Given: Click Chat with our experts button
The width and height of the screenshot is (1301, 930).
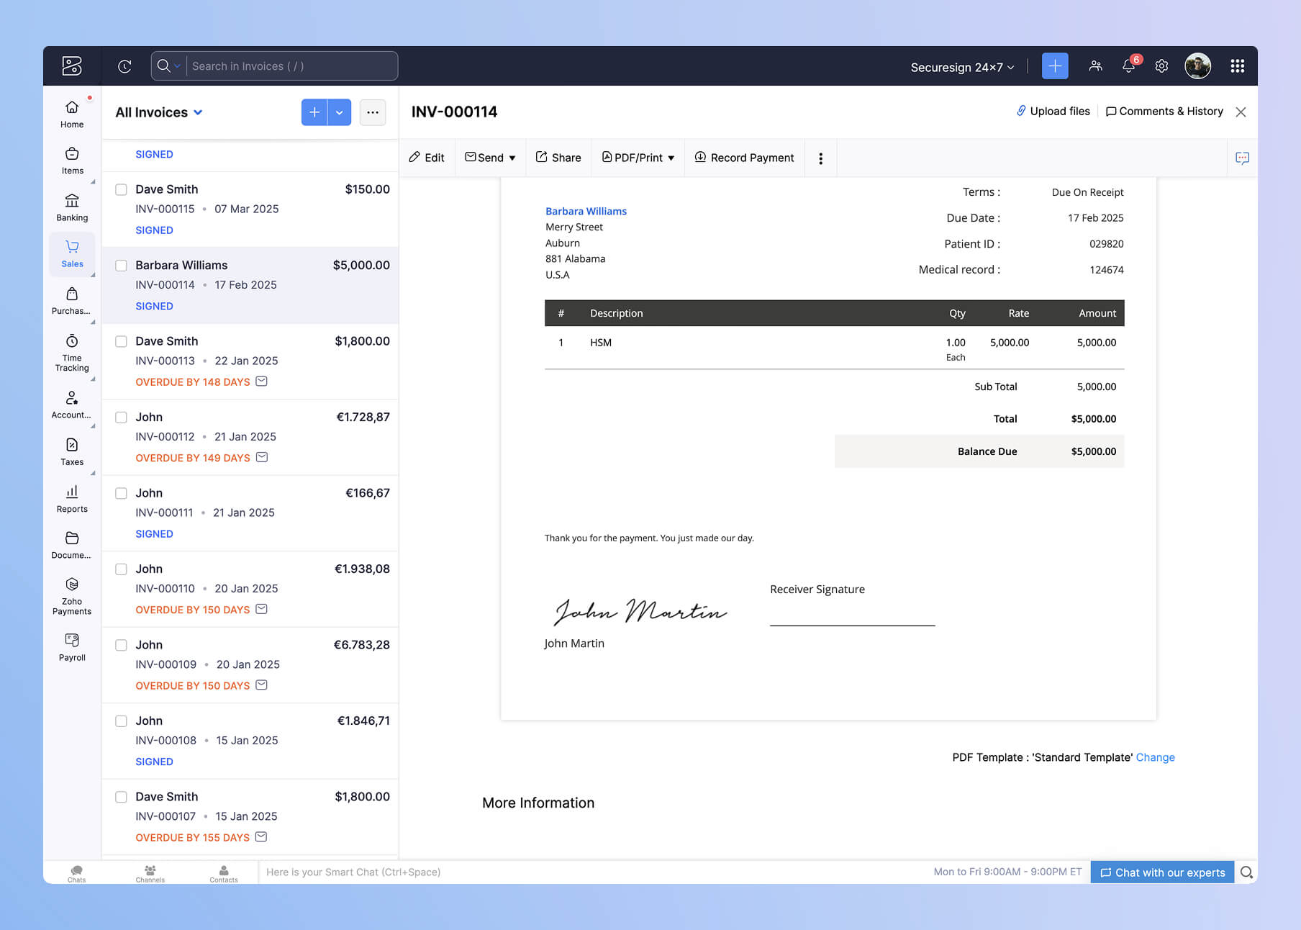Looking at the screenshot, I should [x=1163, y=872].
